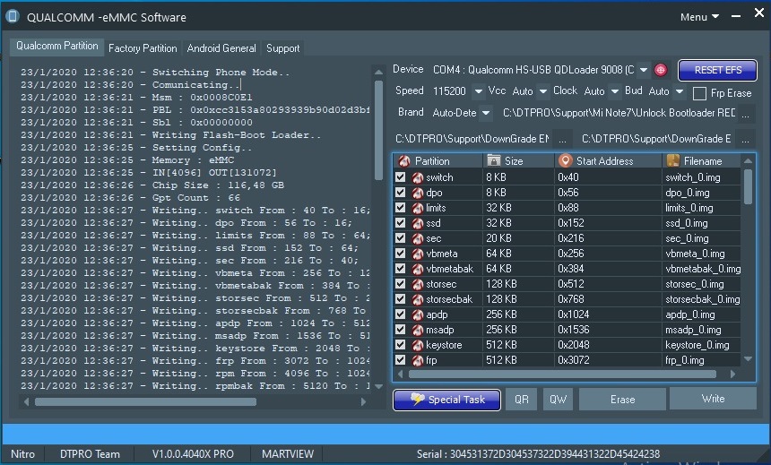Click the red target icon beside Device dropdown
Screen dimensions: 771x465
click(661, 70)
